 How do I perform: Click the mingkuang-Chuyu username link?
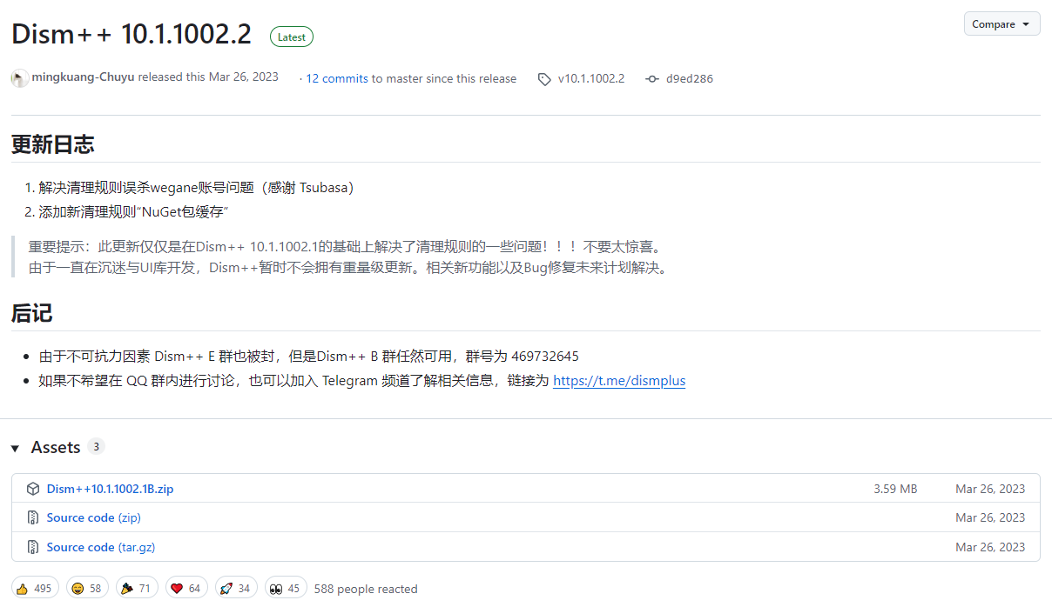82,77
